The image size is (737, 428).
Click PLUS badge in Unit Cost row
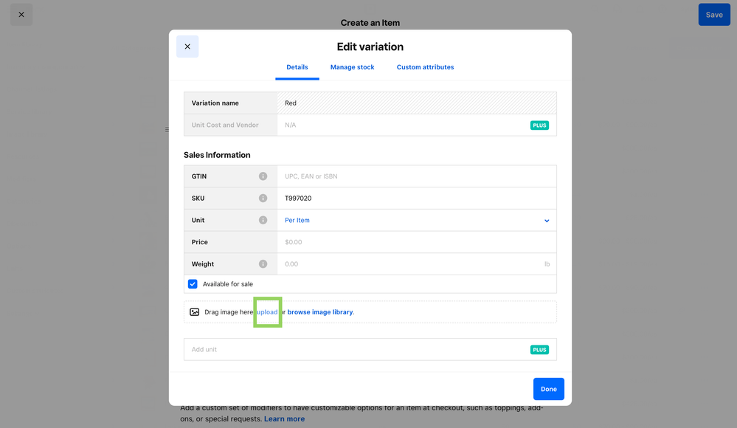pyautogui.click(x=539, y=125)
